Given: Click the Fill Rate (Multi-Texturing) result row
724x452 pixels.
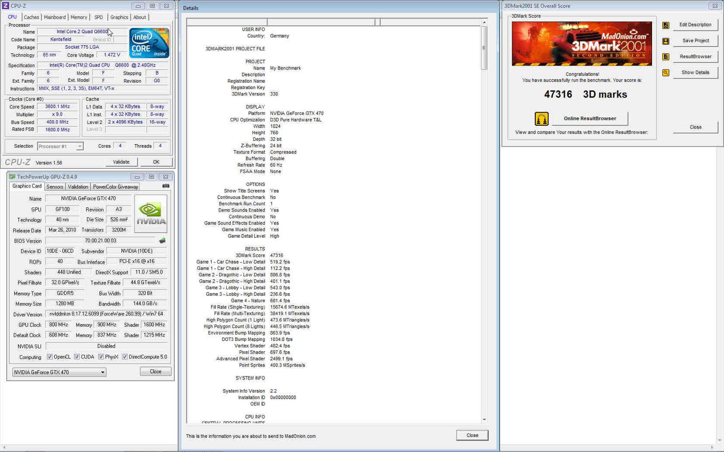Looking at the screenshot, I should click(262, 314).
